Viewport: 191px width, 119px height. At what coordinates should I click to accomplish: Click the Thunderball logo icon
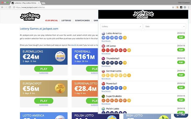pos(103,59)
